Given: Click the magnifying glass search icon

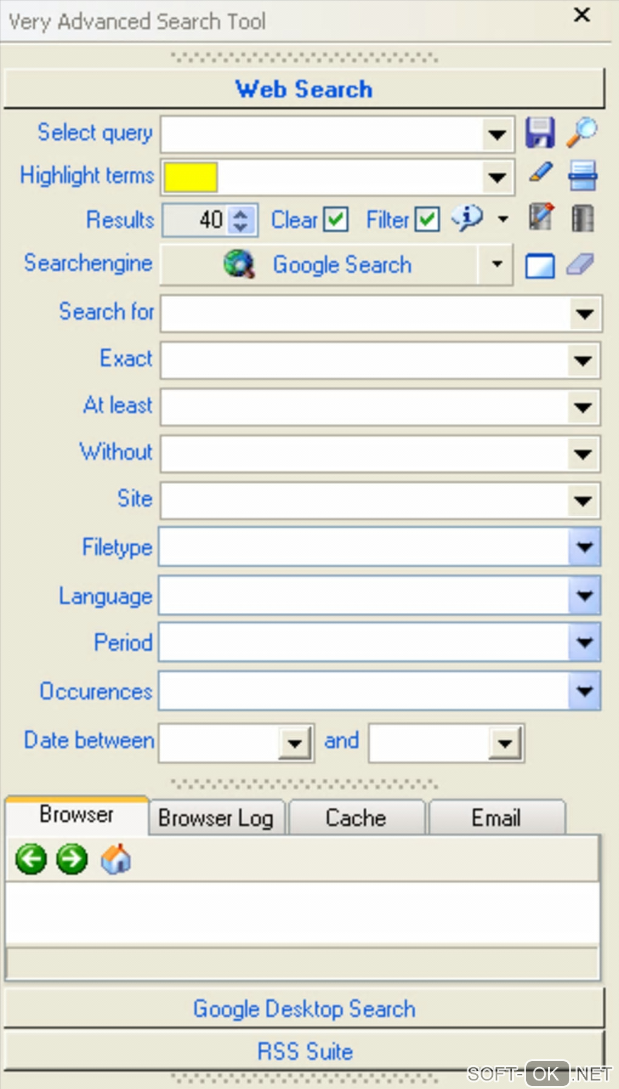Looking at the screenshot, I should [582, 132].
